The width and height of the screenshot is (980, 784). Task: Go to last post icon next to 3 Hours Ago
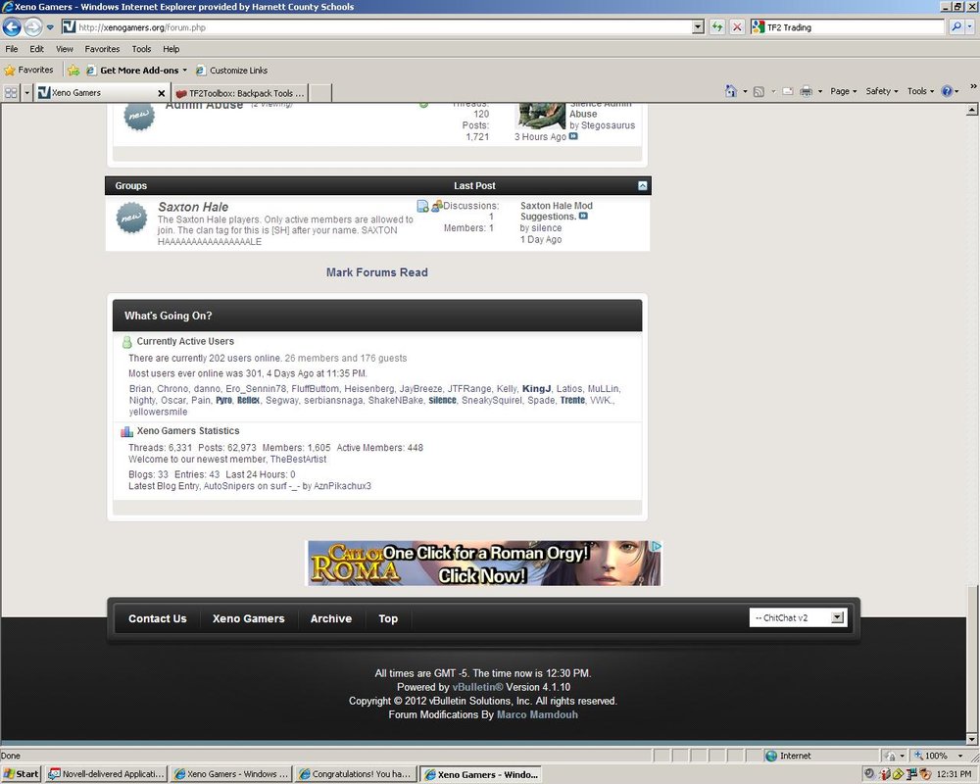point(573,136)
